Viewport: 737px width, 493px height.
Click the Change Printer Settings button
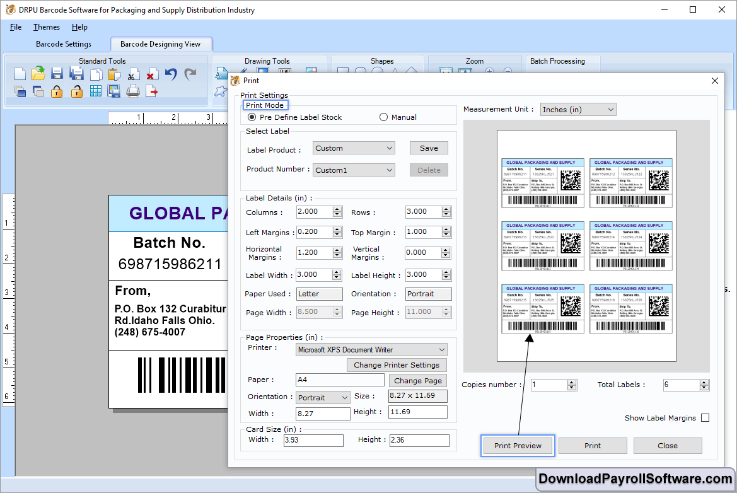397,365
